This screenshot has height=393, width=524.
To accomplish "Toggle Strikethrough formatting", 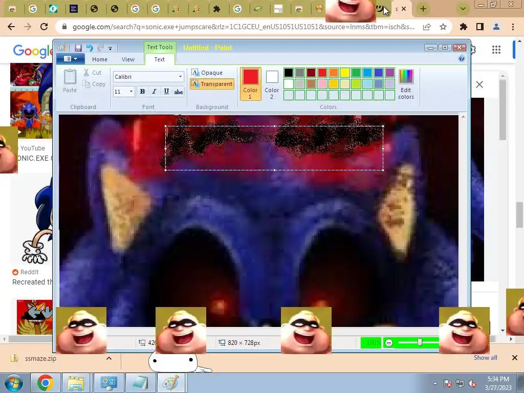I will click(179, 91).
